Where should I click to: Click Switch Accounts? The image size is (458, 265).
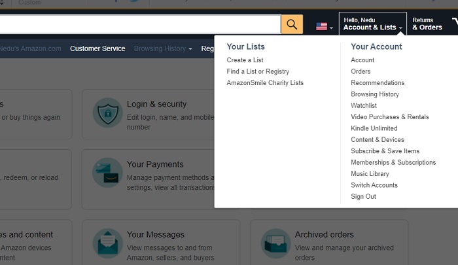pyautogui.click(x=374, y=185)
